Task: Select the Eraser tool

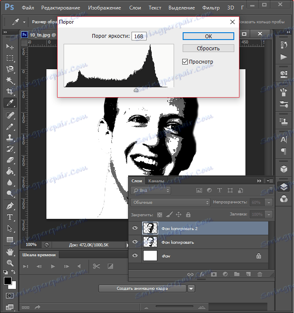Action: pos(10,160)
